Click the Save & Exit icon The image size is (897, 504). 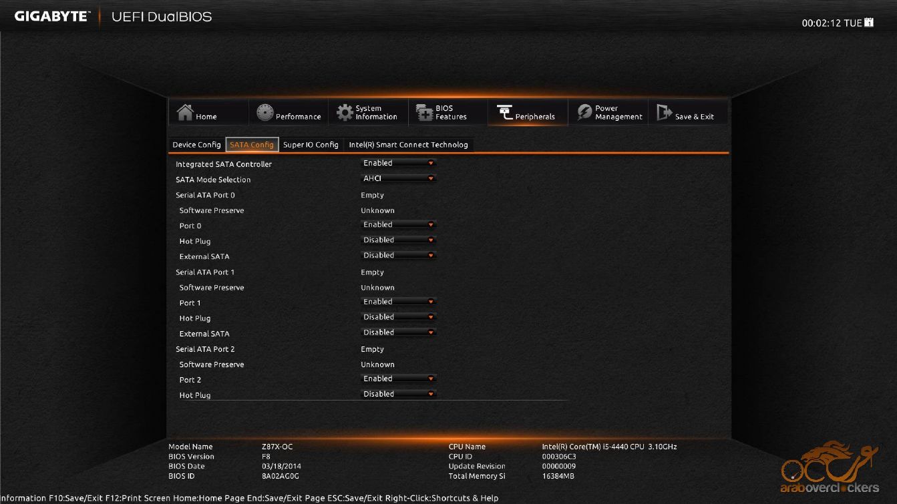pyautogui.click(x=665, y=113)
